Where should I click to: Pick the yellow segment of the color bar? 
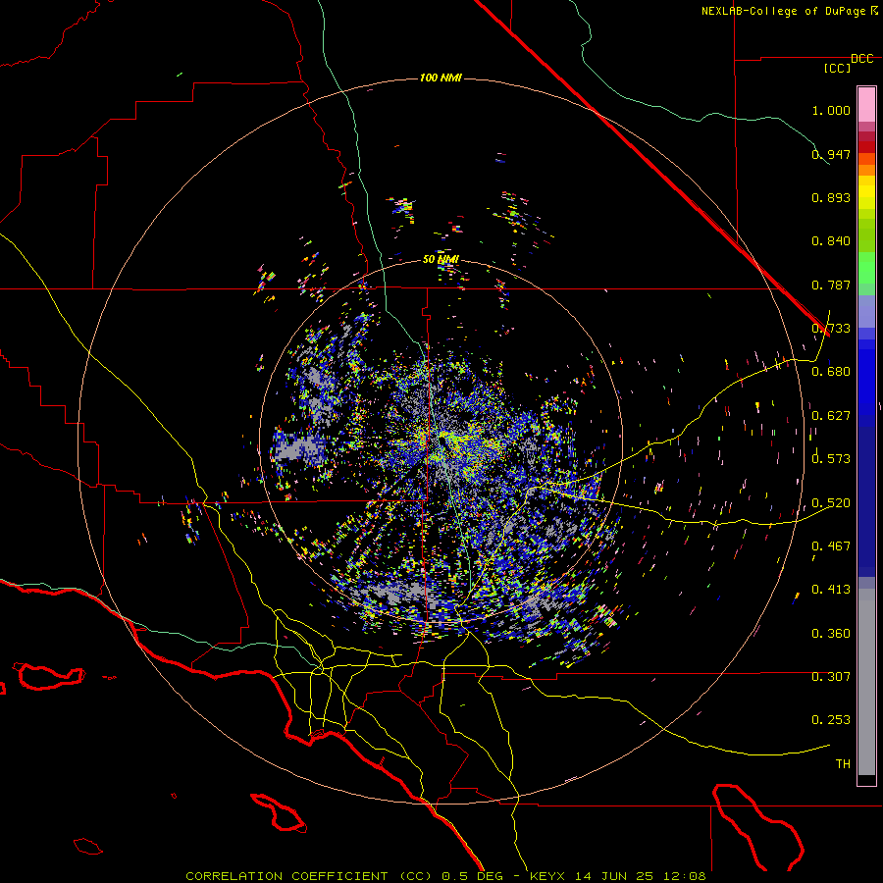(866, 192)
